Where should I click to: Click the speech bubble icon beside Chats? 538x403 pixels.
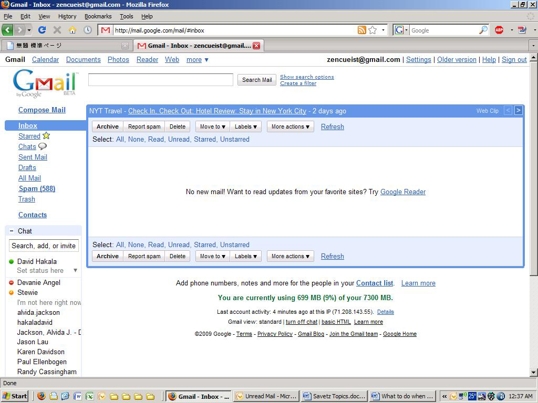tap(43, 146)
